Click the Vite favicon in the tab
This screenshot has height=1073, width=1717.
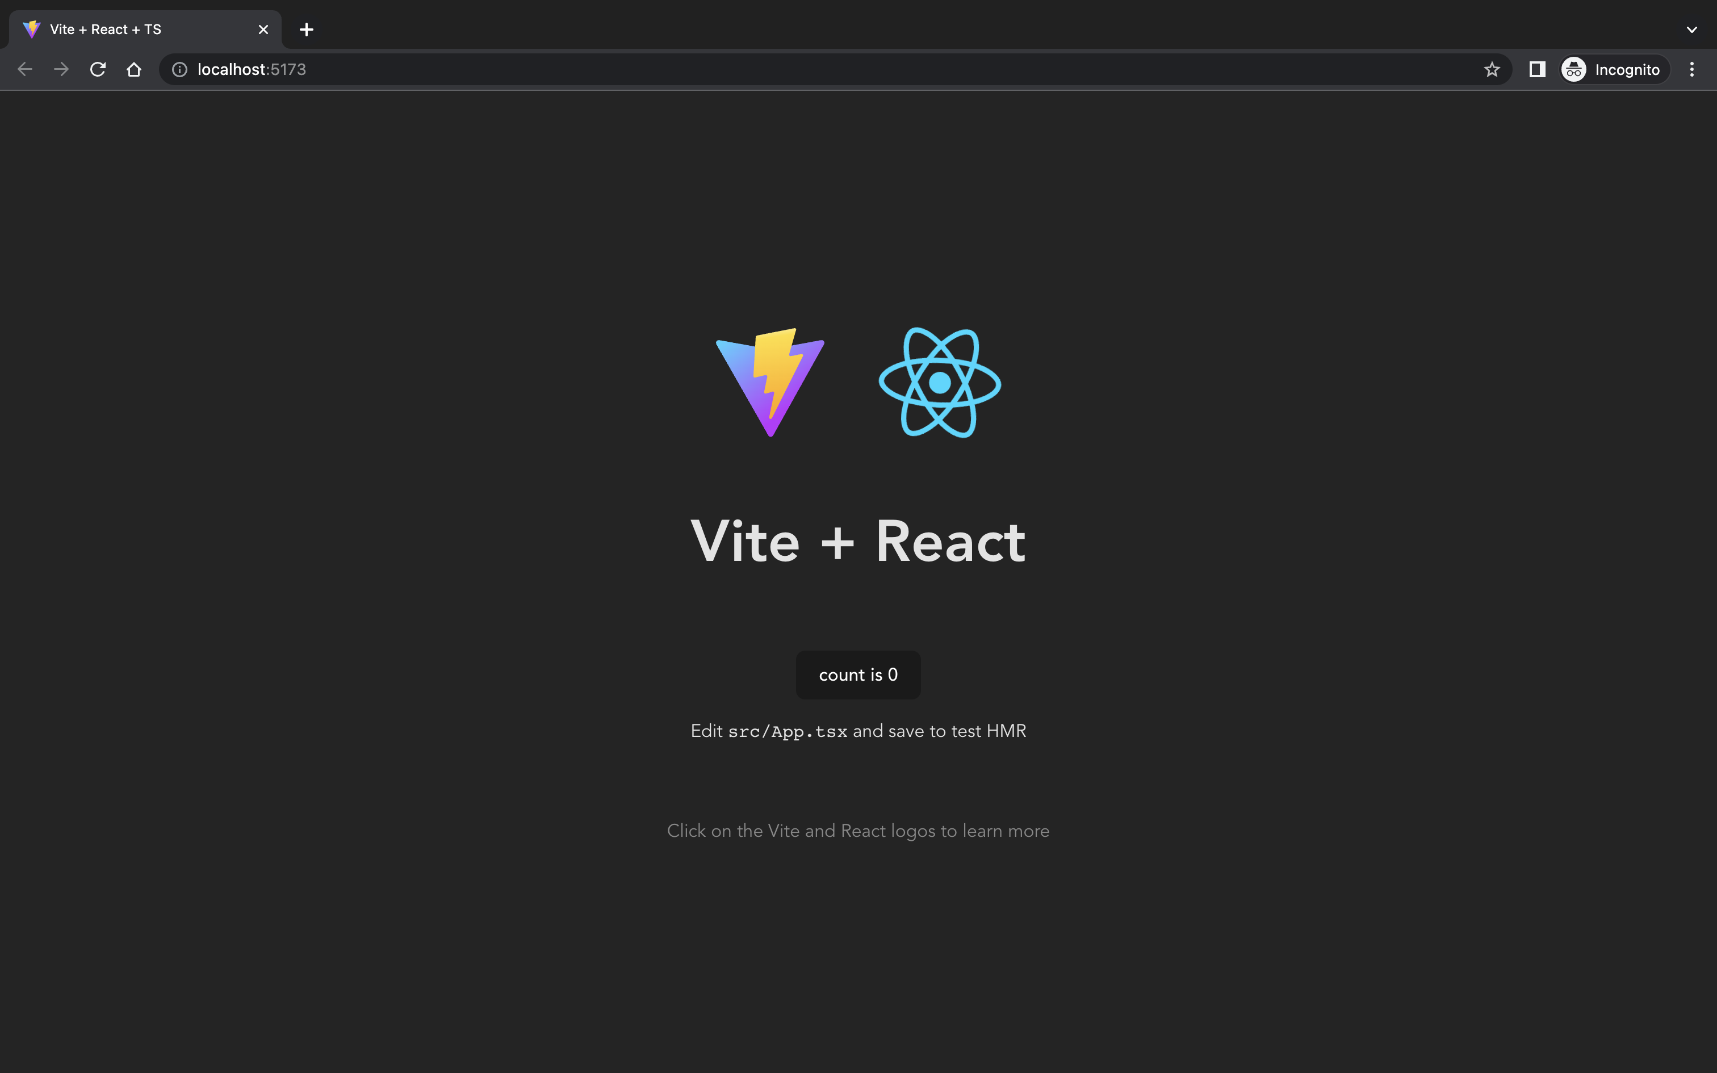click(x=31, y=30)
